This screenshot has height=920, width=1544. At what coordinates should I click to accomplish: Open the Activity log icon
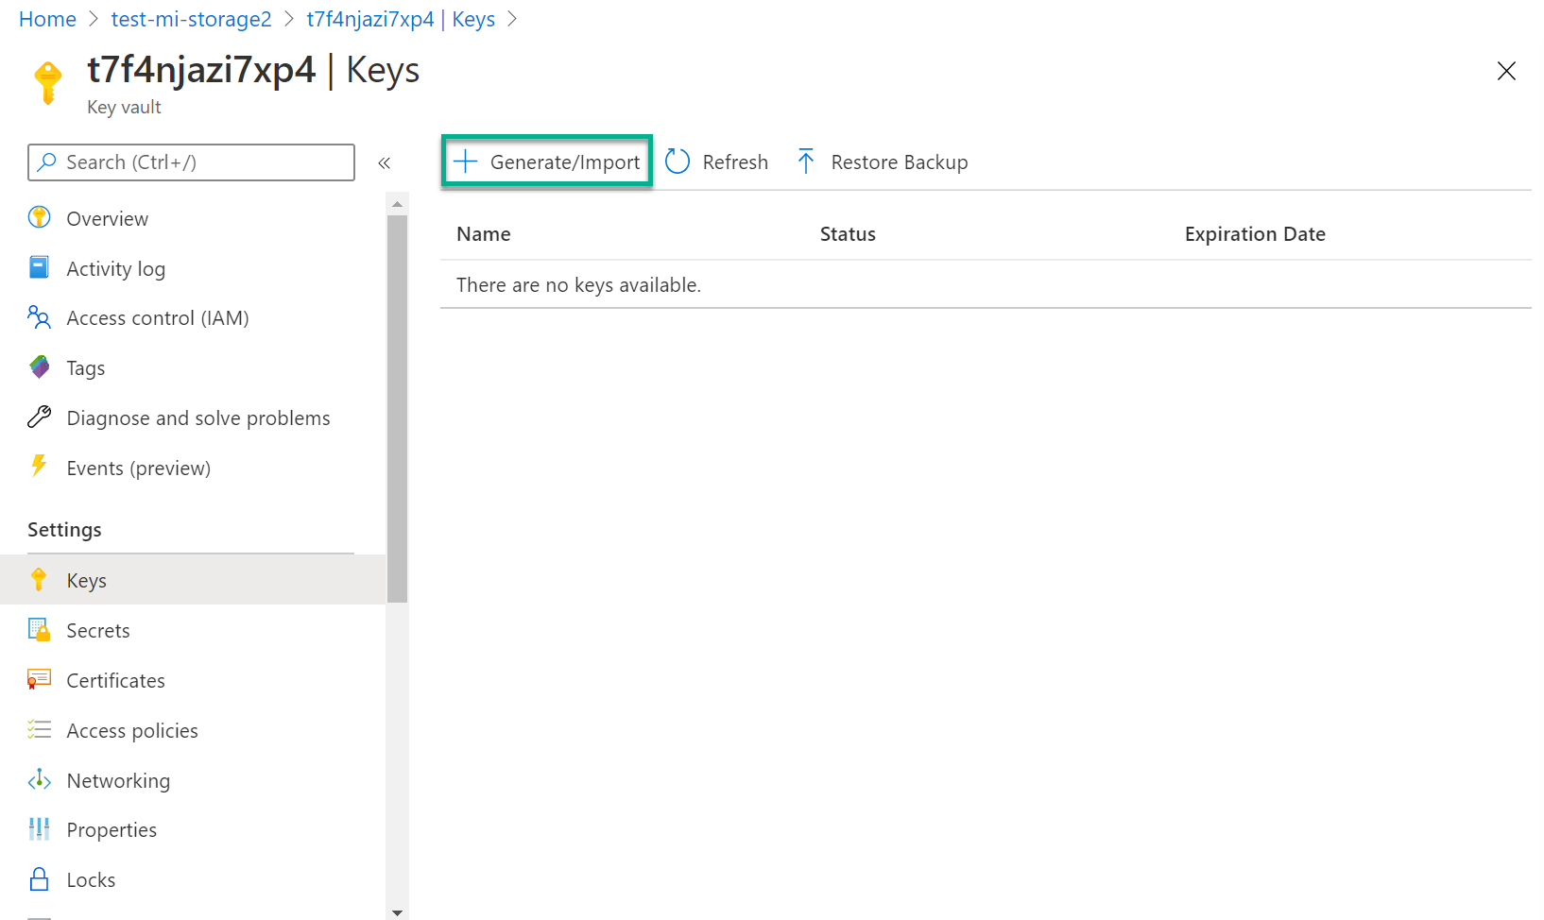pyautogui.click(x=39, y=267)
